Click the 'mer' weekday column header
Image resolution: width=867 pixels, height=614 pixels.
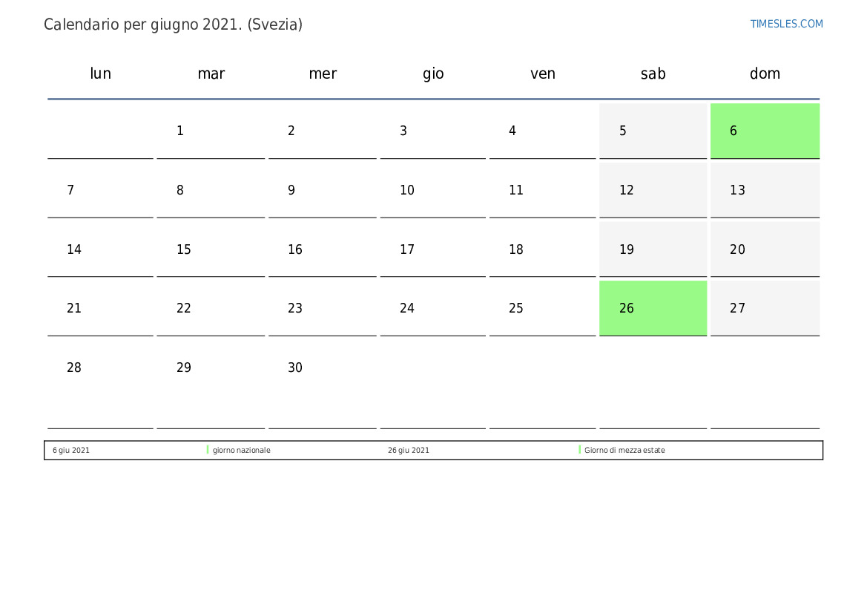323,74
